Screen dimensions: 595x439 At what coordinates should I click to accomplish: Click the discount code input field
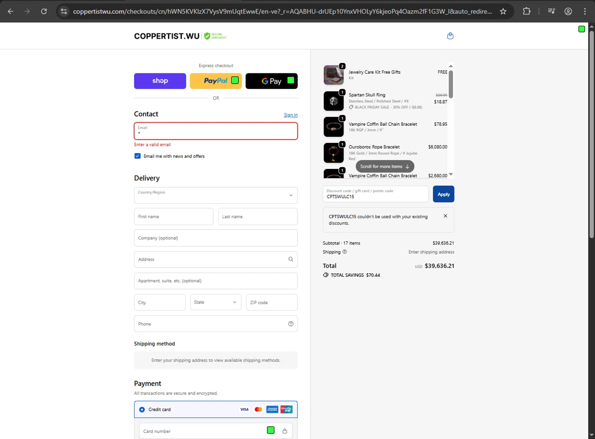[x=376, y=194]
